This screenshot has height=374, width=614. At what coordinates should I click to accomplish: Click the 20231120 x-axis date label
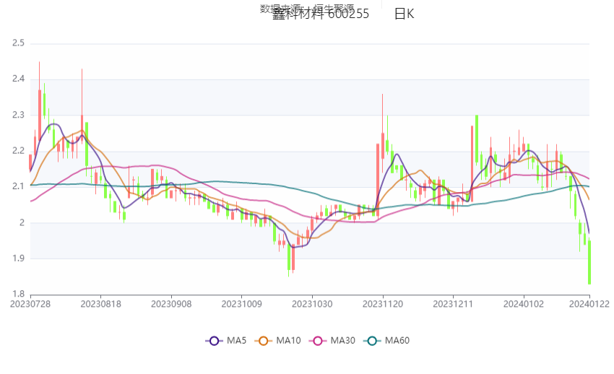point(383,304)
